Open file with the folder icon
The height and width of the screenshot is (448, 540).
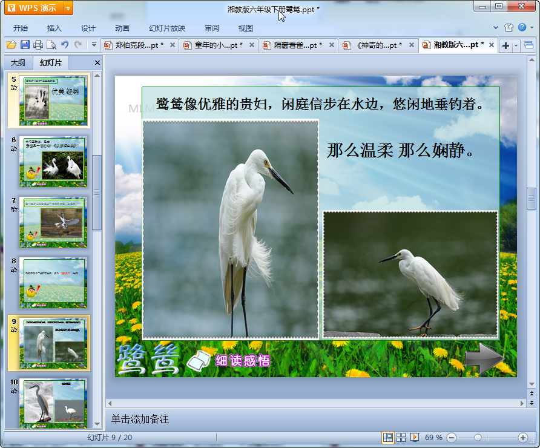12,44
